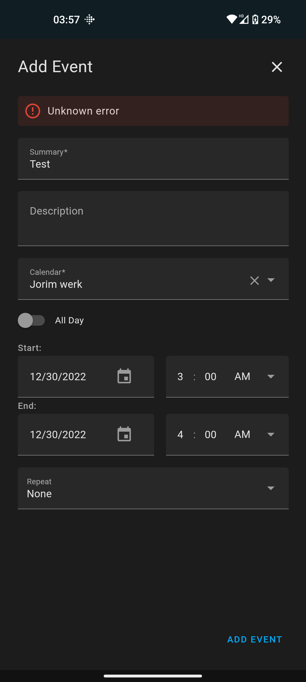306x682 pixels.
Task: Open the Start date calendar picker
Action: click(x=124, y=376)
